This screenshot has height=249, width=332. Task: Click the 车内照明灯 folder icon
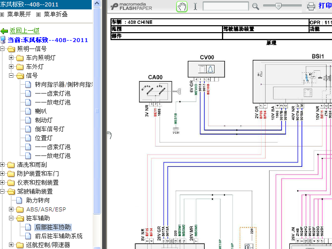pyautogui.click(x=20, y=58)
